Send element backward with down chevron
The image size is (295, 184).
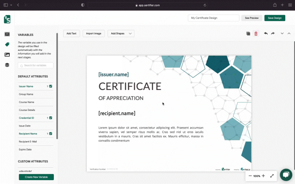click(x=282, y=33)
